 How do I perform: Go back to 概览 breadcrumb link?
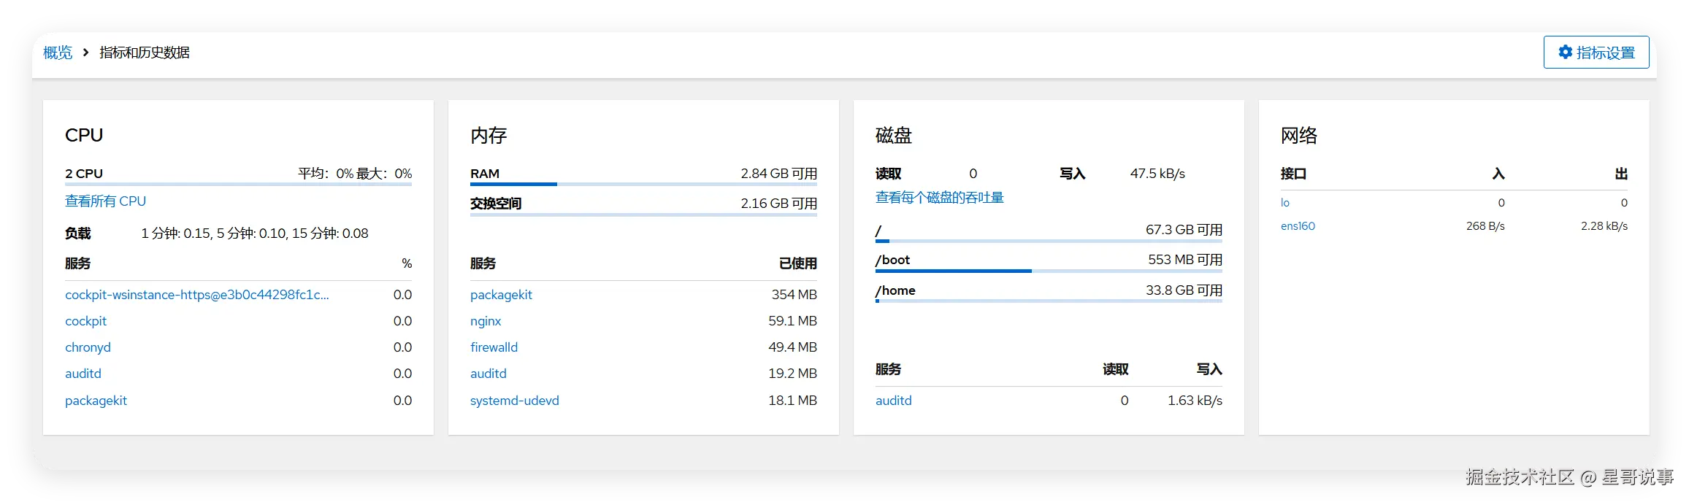click(58, 53)
